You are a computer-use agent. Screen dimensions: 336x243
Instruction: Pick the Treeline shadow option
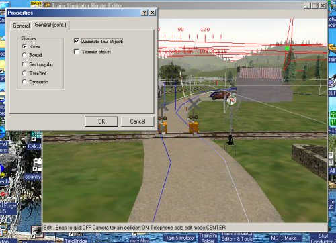(24, 73)
